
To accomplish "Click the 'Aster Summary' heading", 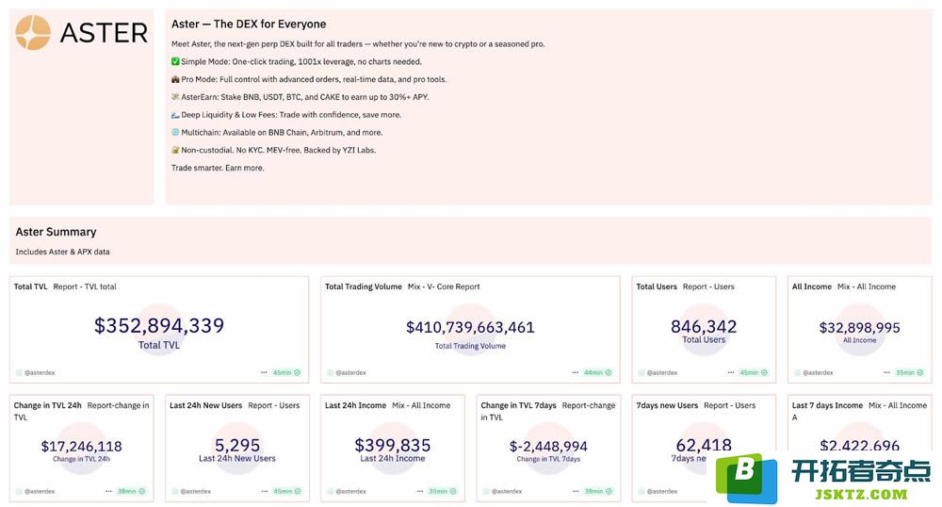I will pos(56,232).
